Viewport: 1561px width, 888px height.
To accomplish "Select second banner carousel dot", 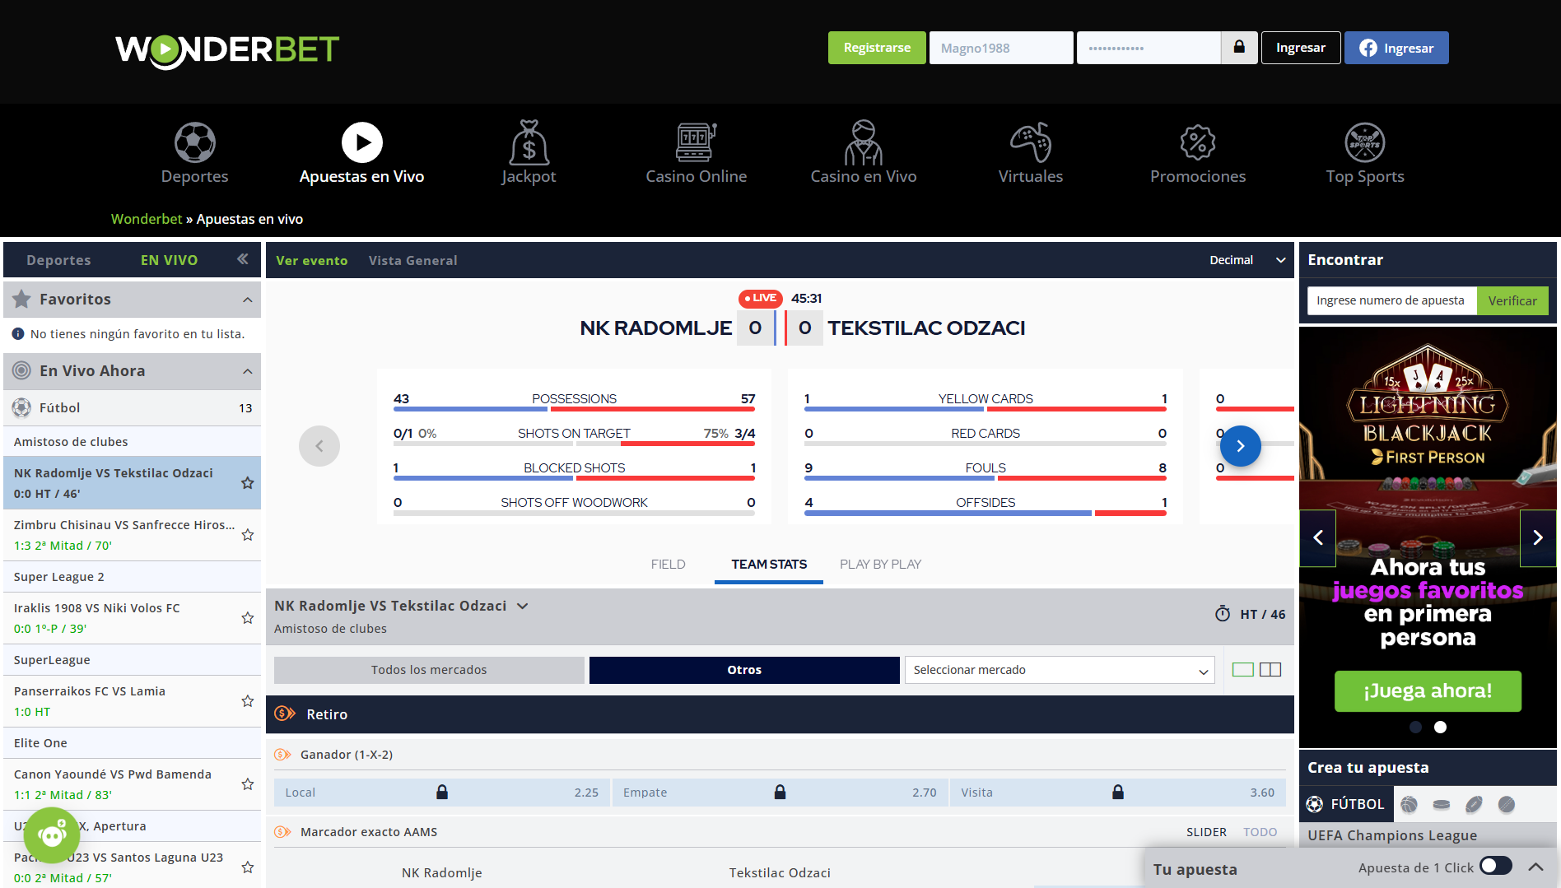I will (1441, 727).
